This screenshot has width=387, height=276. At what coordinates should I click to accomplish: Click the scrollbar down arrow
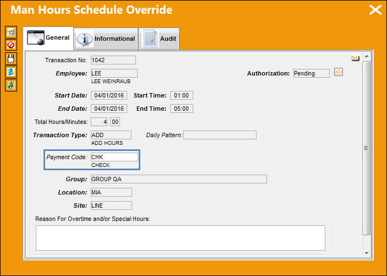click(367, 253)
